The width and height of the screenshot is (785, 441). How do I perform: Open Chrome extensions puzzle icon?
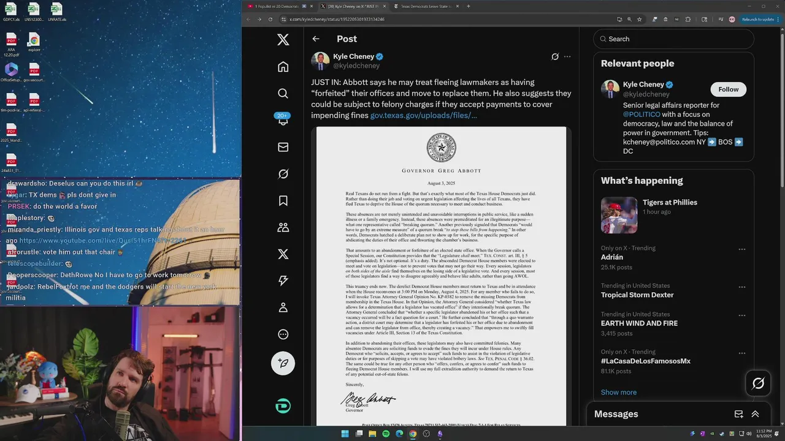pos(687,19)
